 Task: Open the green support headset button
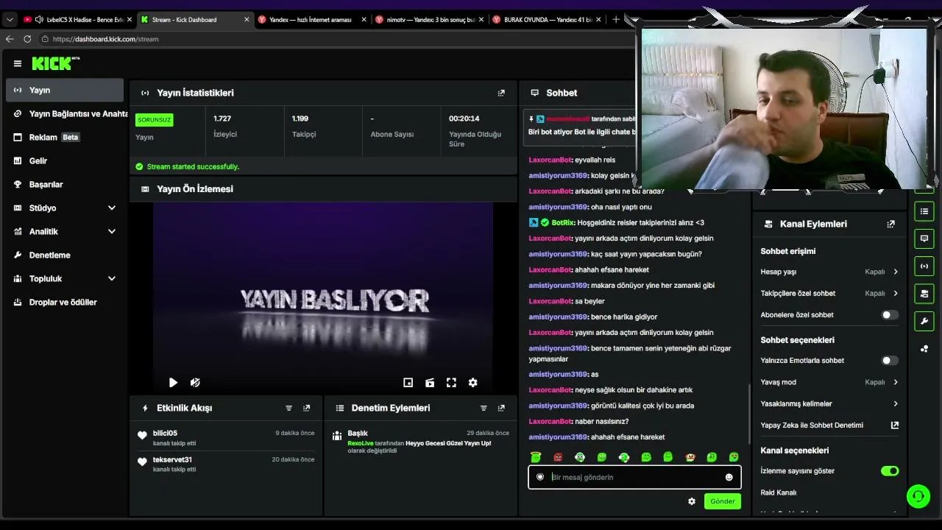918,496
